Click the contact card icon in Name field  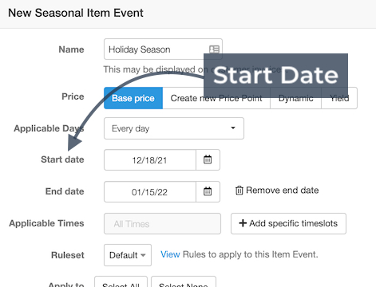tap(214, 49)
